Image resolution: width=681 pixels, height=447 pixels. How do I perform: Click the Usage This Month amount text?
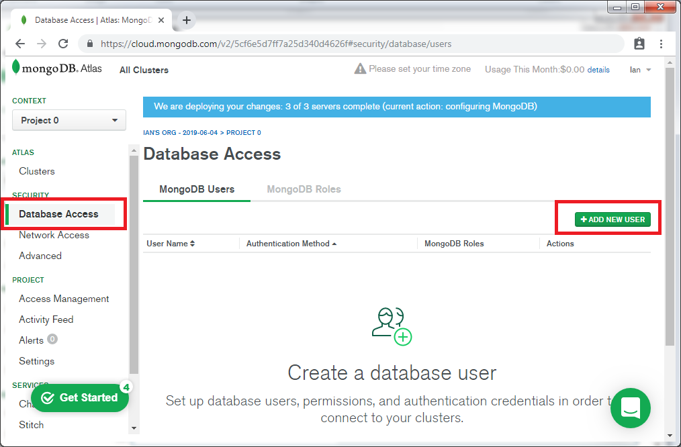pos(535,69)
